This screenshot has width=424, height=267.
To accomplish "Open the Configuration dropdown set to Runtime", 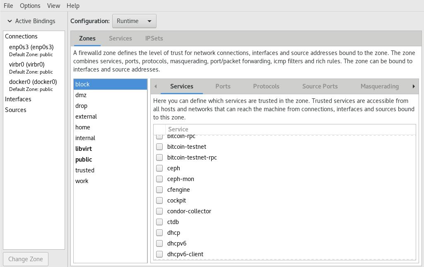I will click(x=134, y=21).
